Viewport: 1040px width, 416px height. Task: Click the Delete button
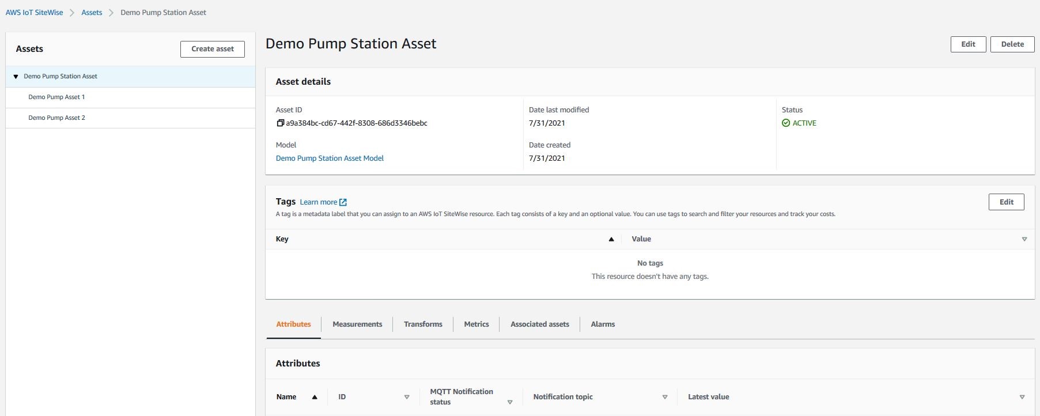click(1012, 44)
